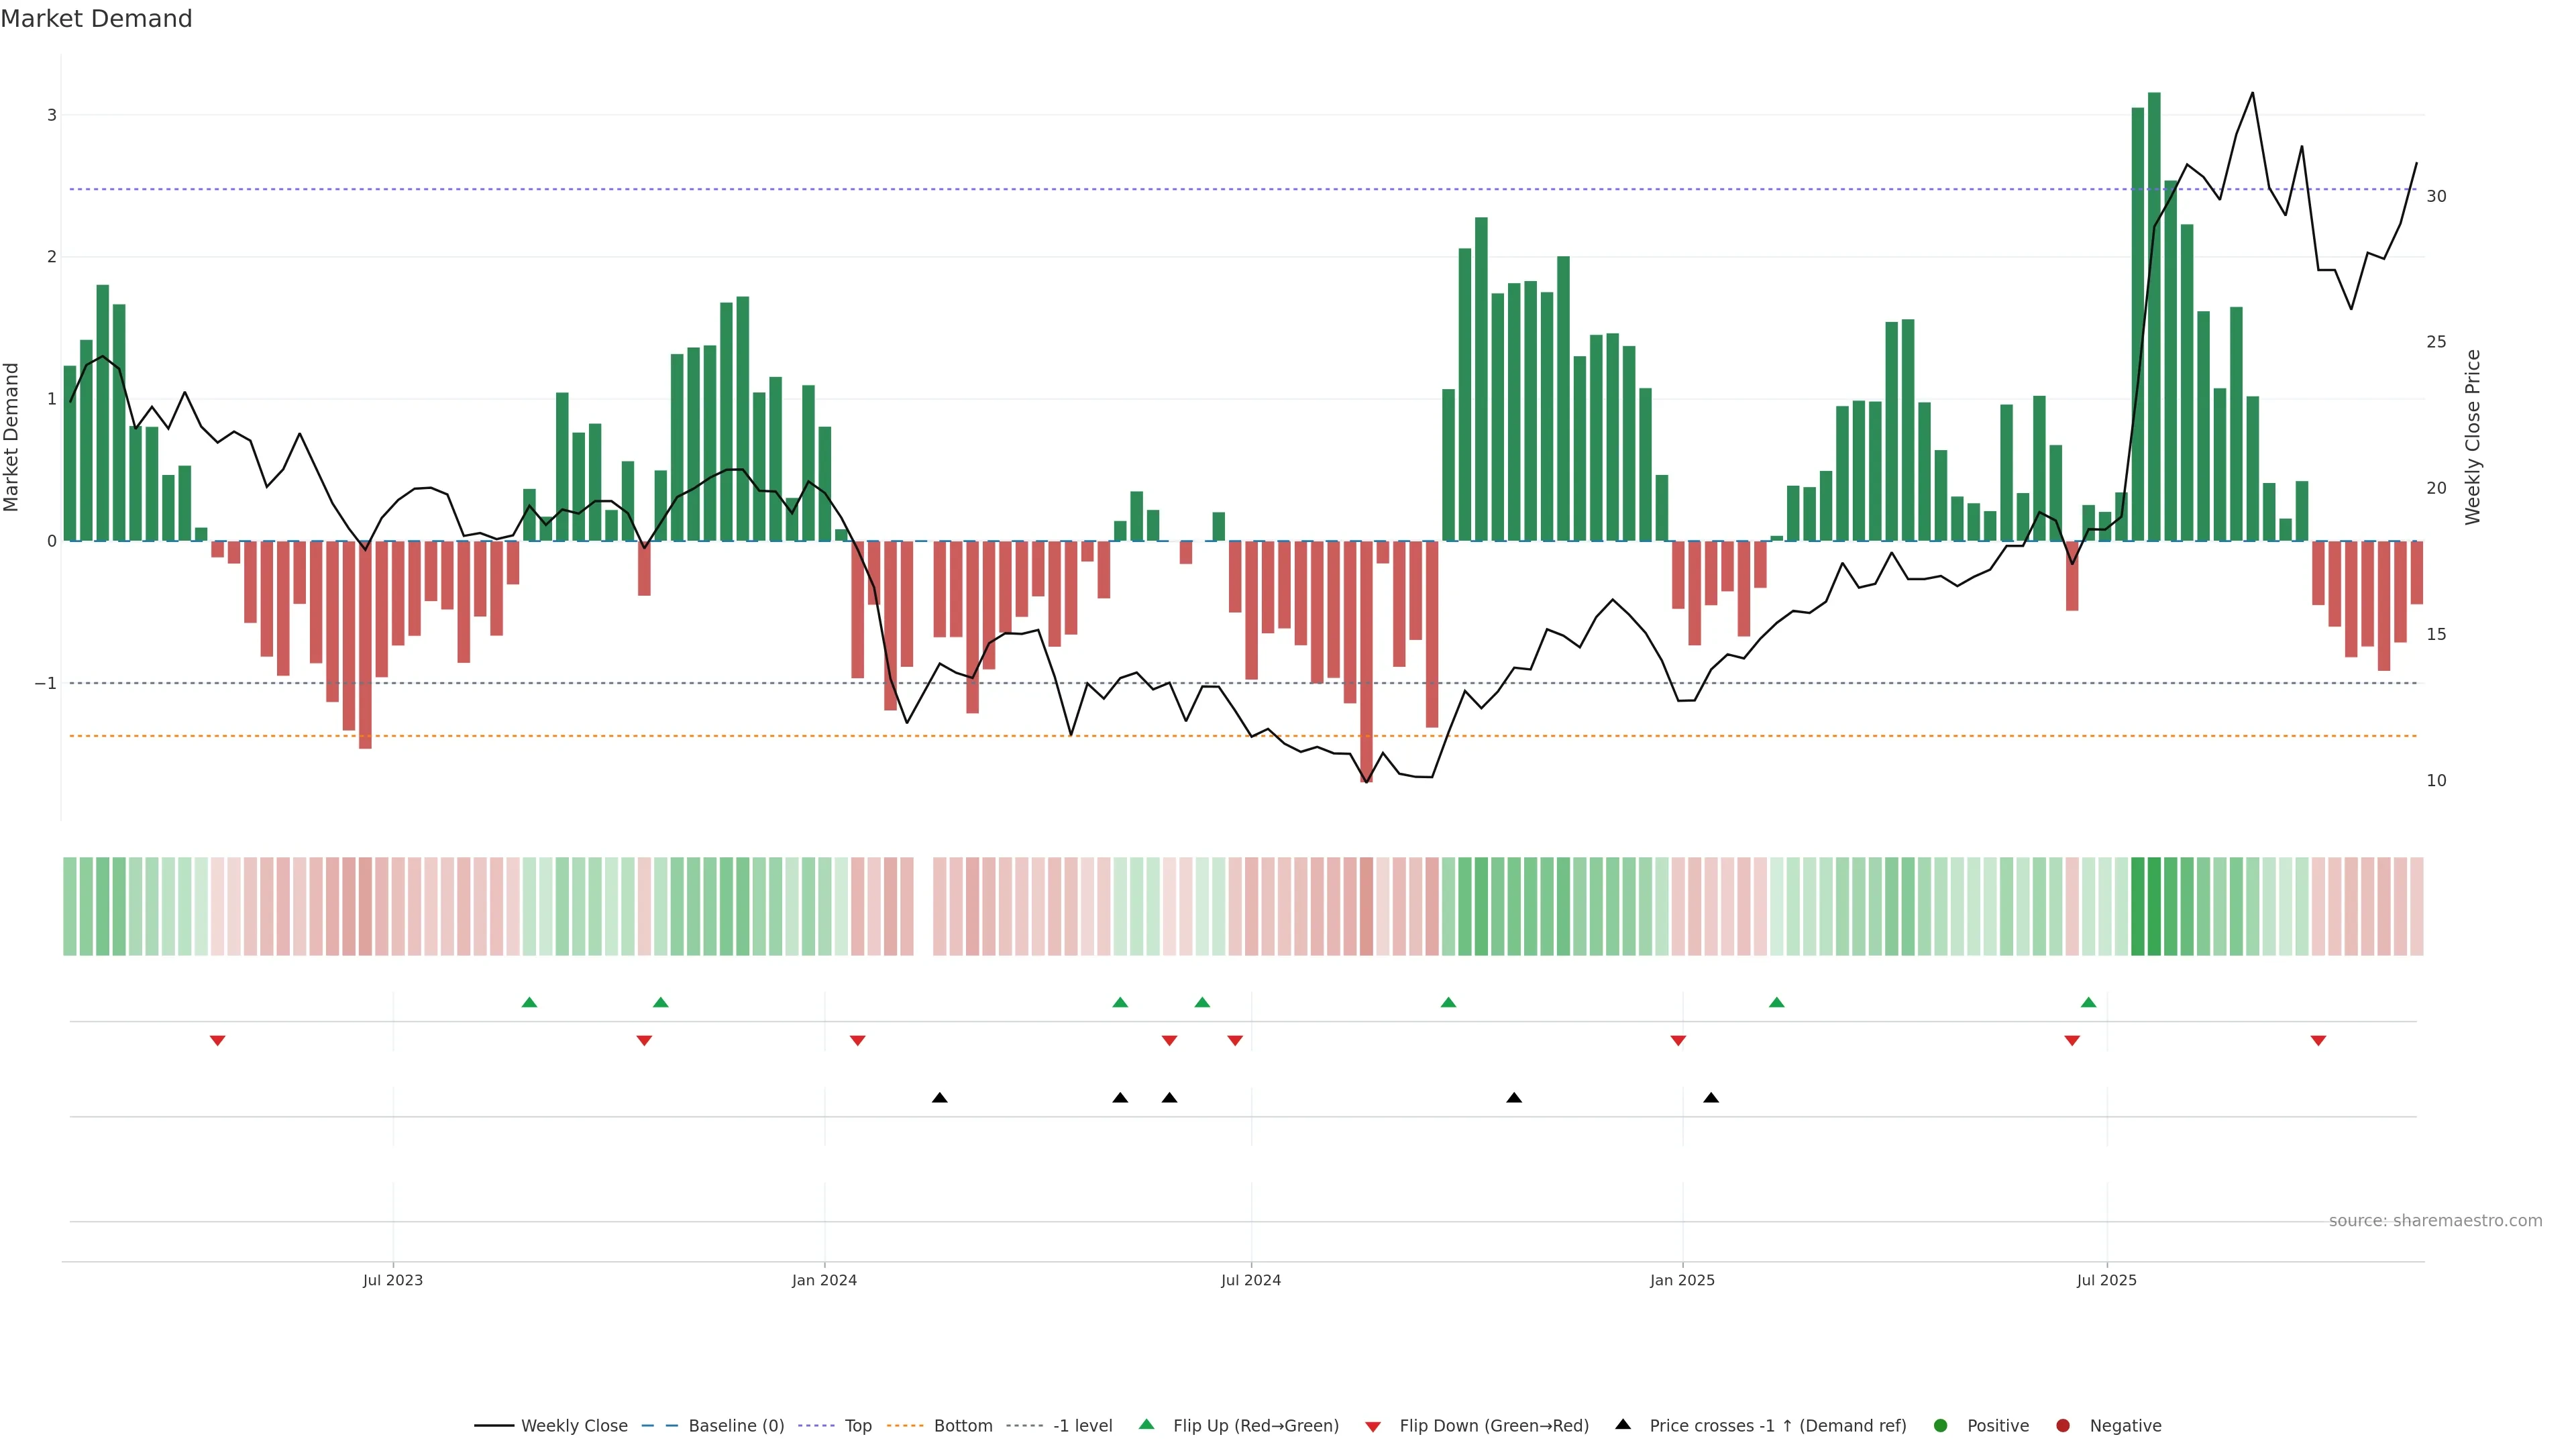Hide the Top dotted line legend
The width and height of the screenshot is (2576, 1449).
click(857, 1425)
